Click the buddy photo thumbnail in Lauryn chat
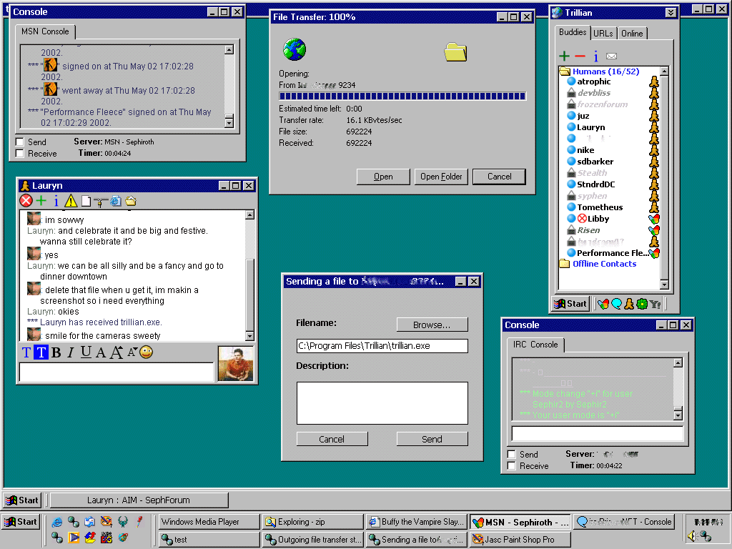 (x=236, y=364)
